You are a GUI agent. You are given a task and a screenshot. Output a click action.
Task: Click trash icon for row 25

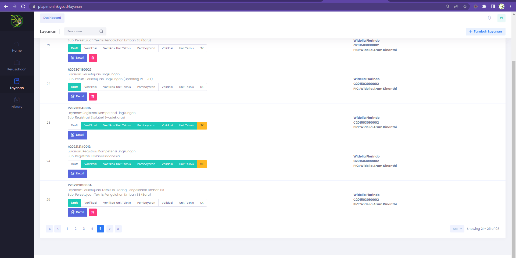(x=93, y=212)
